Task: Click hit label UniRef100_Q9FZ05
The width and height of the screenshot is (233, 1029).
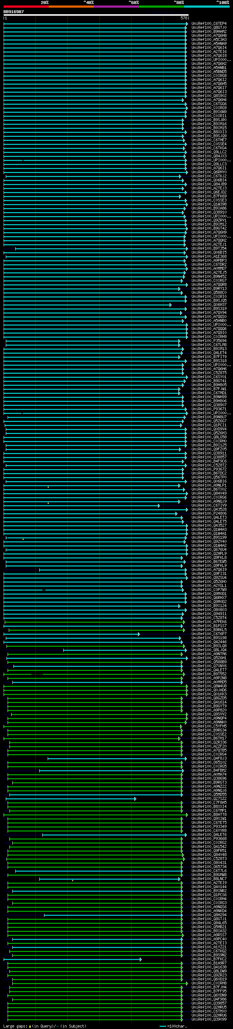Action: point(209,449)
